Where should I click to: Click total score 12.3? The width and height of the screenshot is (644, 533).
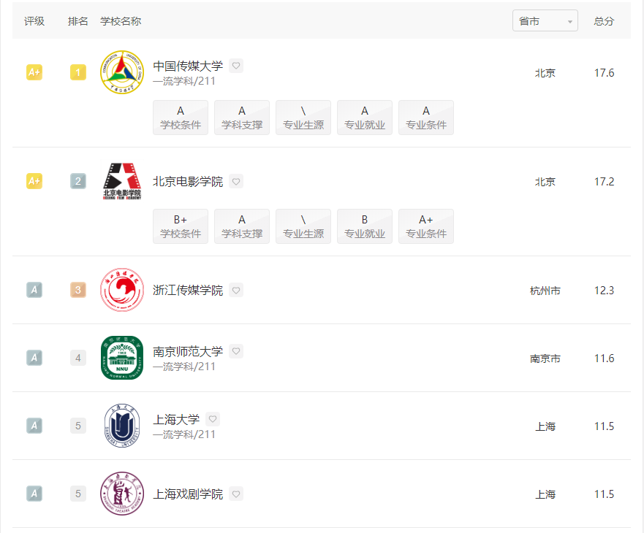tap(604, 290)
